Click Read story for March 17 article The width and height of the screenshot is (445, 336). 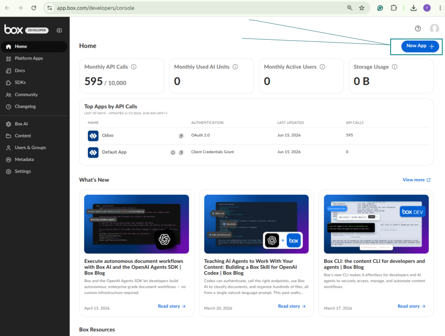coord(412,306)
